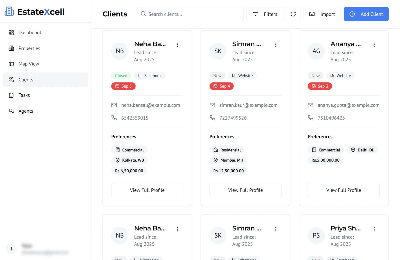Open the Filters panel
This screenshot has width=400, height=260.
coord(265,14)
